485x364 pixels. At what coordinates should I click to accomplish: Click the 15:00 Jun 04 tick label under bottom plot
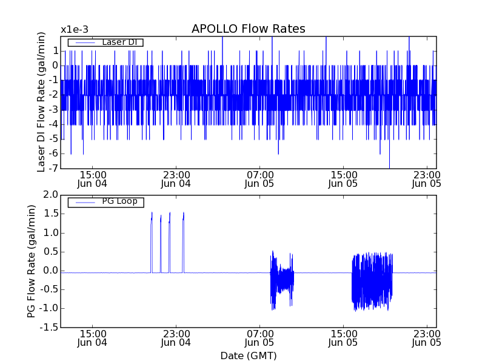point(92,337)
